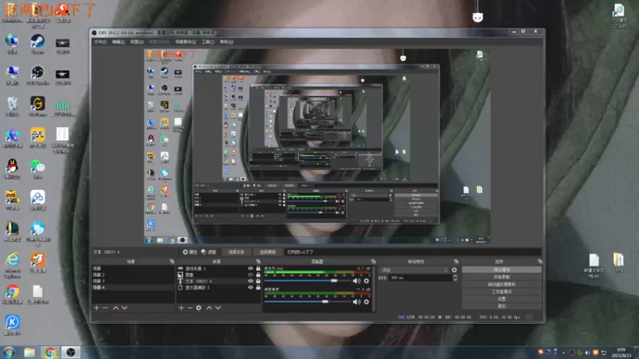
Task: Toggle visibility of 文本 (GDI+) 4 source
Action: [251, 282]
